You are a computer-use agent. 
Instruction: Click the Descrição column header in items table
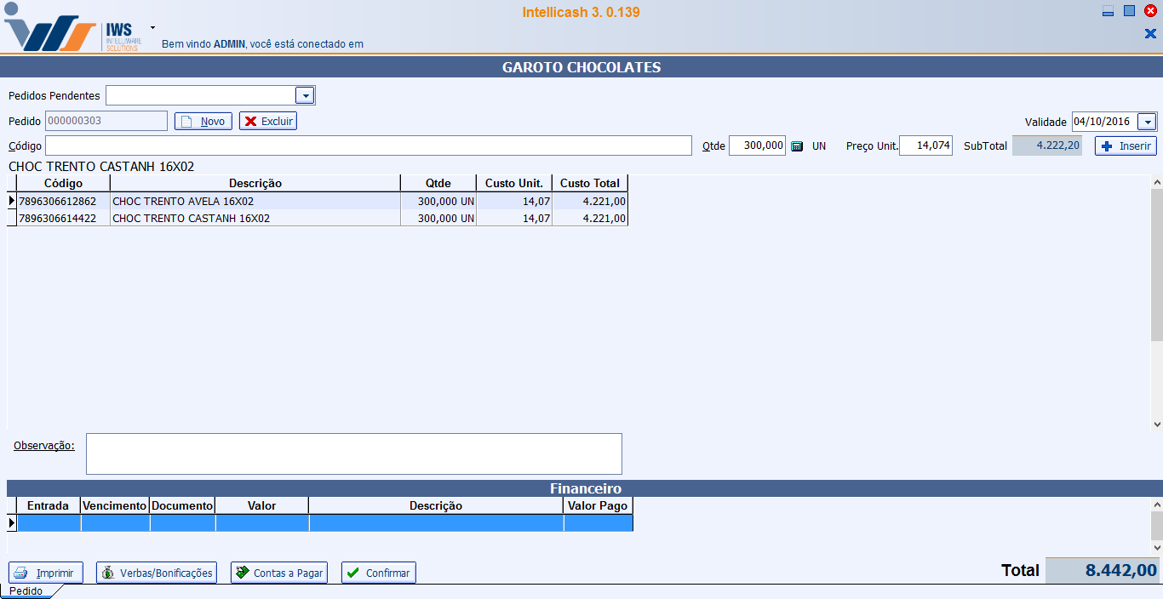tap(255, 183)
